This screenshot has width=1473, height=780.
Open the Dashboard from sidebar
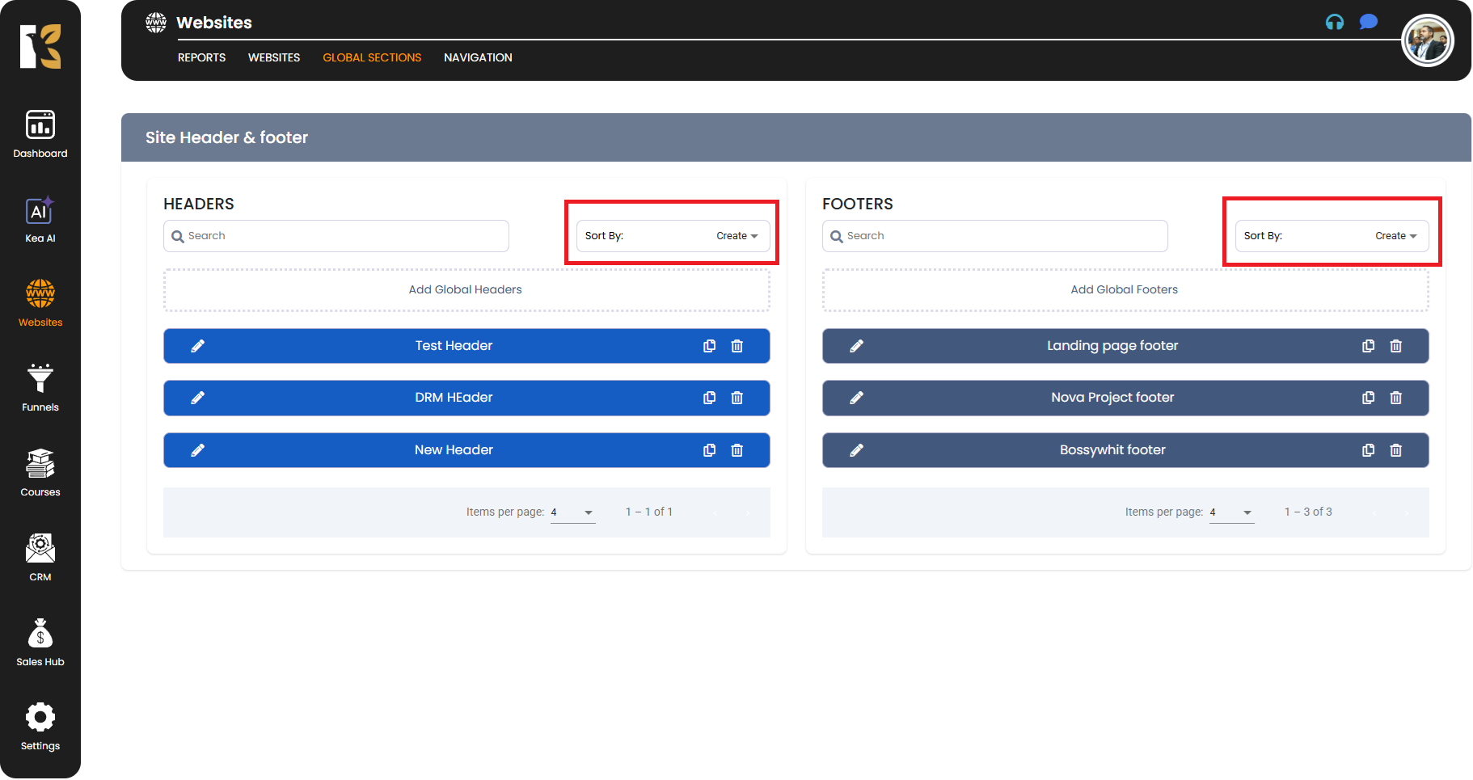(40, 134)
